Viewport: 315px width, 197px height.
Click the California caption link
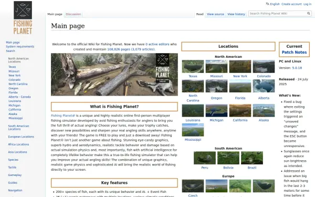tap(240, 120)
